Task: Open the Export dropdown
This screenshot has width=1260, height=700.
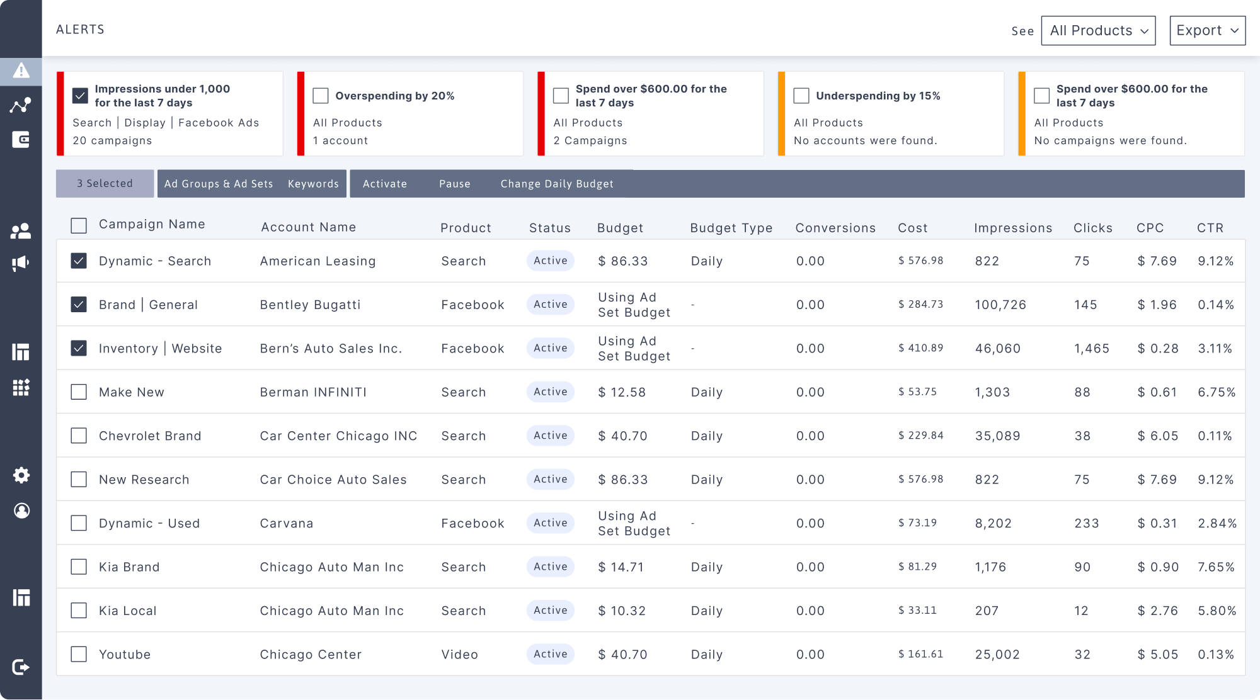Action: click(x=1207, y=31)
